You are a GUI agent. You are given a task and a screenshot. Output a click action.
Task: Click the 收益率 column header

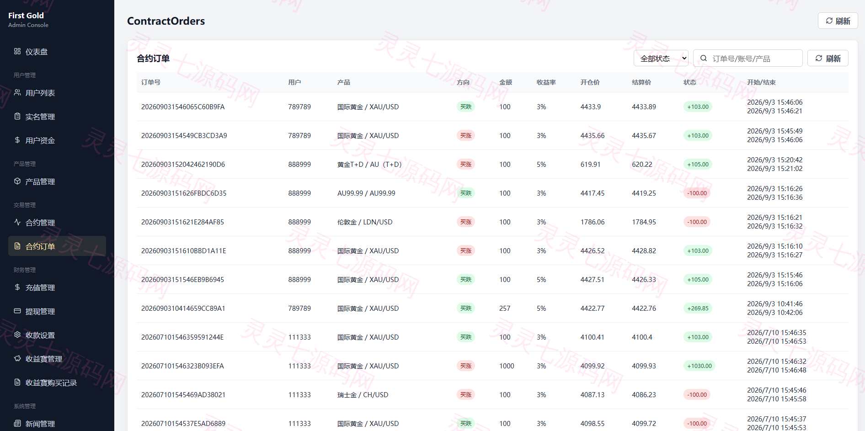pyautogui.click(x=546, y=82)
